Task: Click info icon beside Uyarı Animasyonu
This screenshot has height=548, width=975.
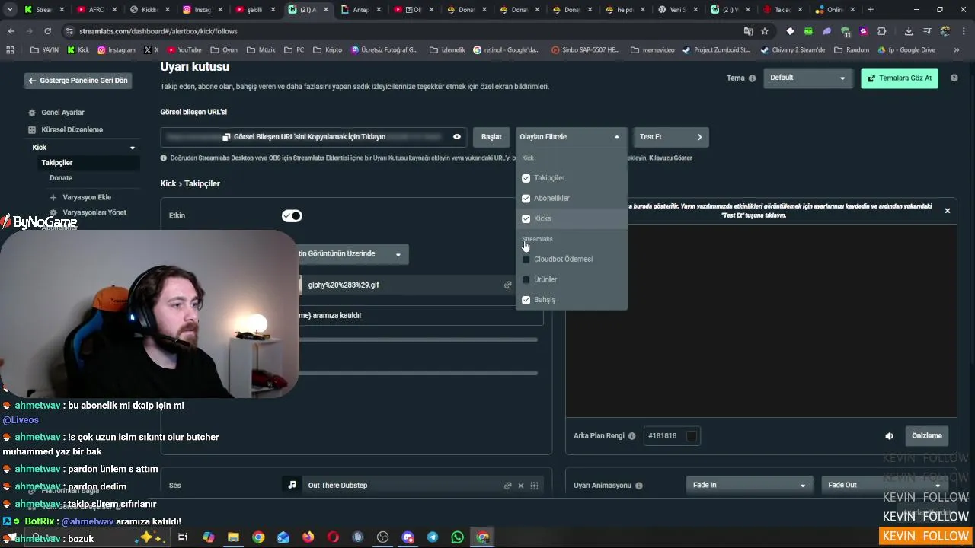Action: 638,486
